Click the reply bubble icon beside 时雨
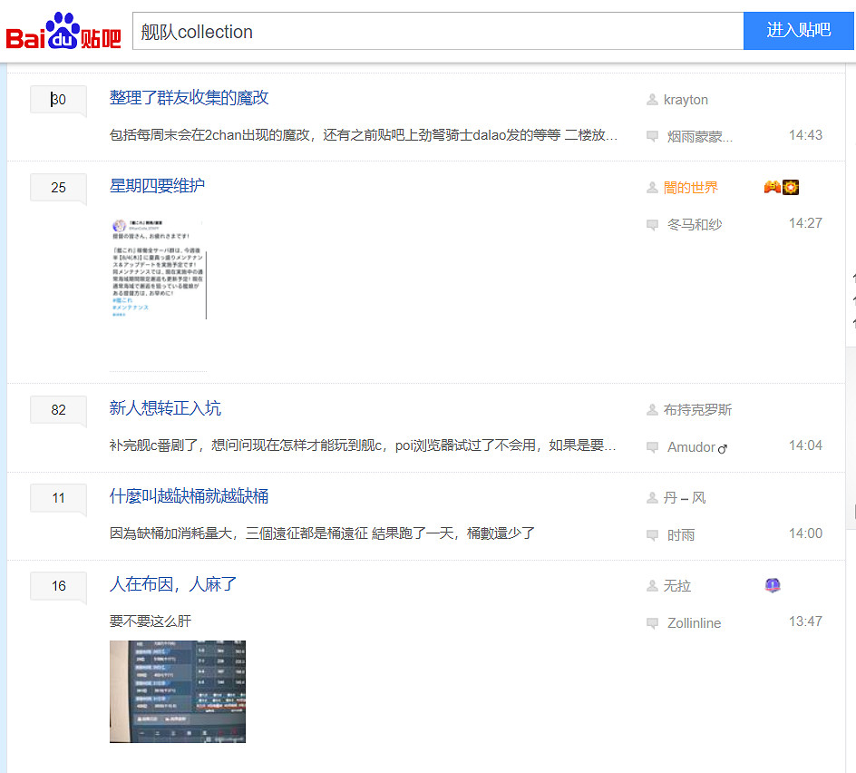Viewport: 856px width, 773px height. [652, 535]
